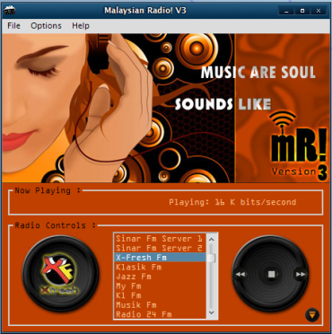
Task: Select Musik Fm station
Action: [160, 305]
